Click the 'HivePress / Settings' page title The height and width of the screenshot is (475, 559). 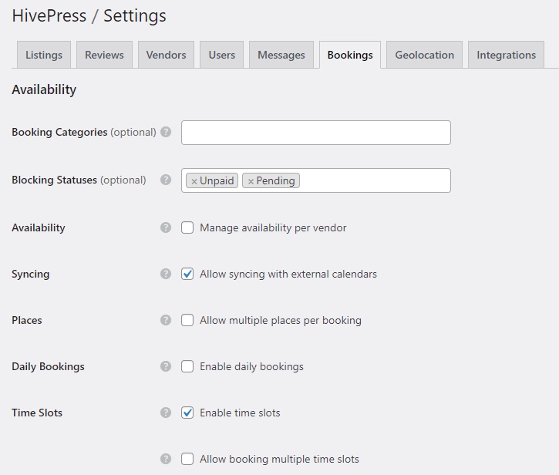(89, 16)
